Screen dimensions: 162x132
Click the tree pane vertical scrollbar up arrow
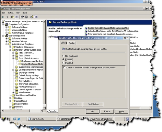pyautogui.click(x=44, y=21)
